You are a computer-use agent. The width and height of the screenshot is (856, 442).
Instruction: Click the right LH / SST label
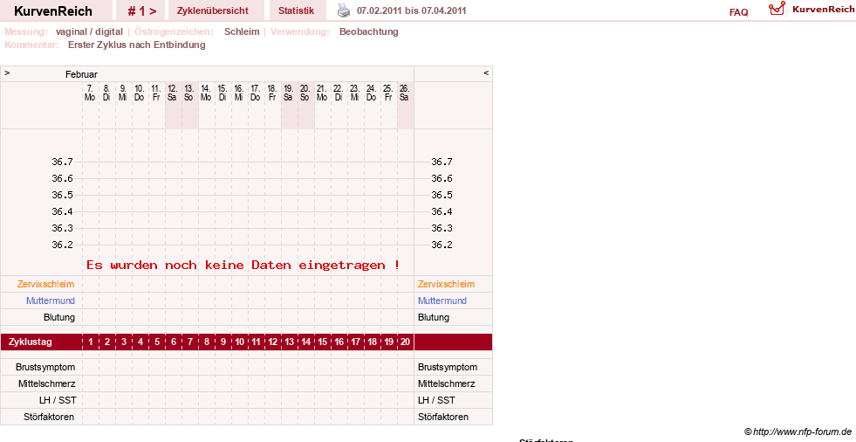pos(437,400)
